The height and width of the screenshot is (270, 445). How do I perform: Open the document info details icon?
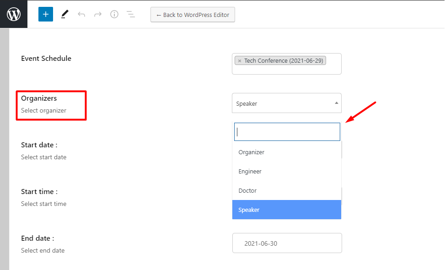114,14
